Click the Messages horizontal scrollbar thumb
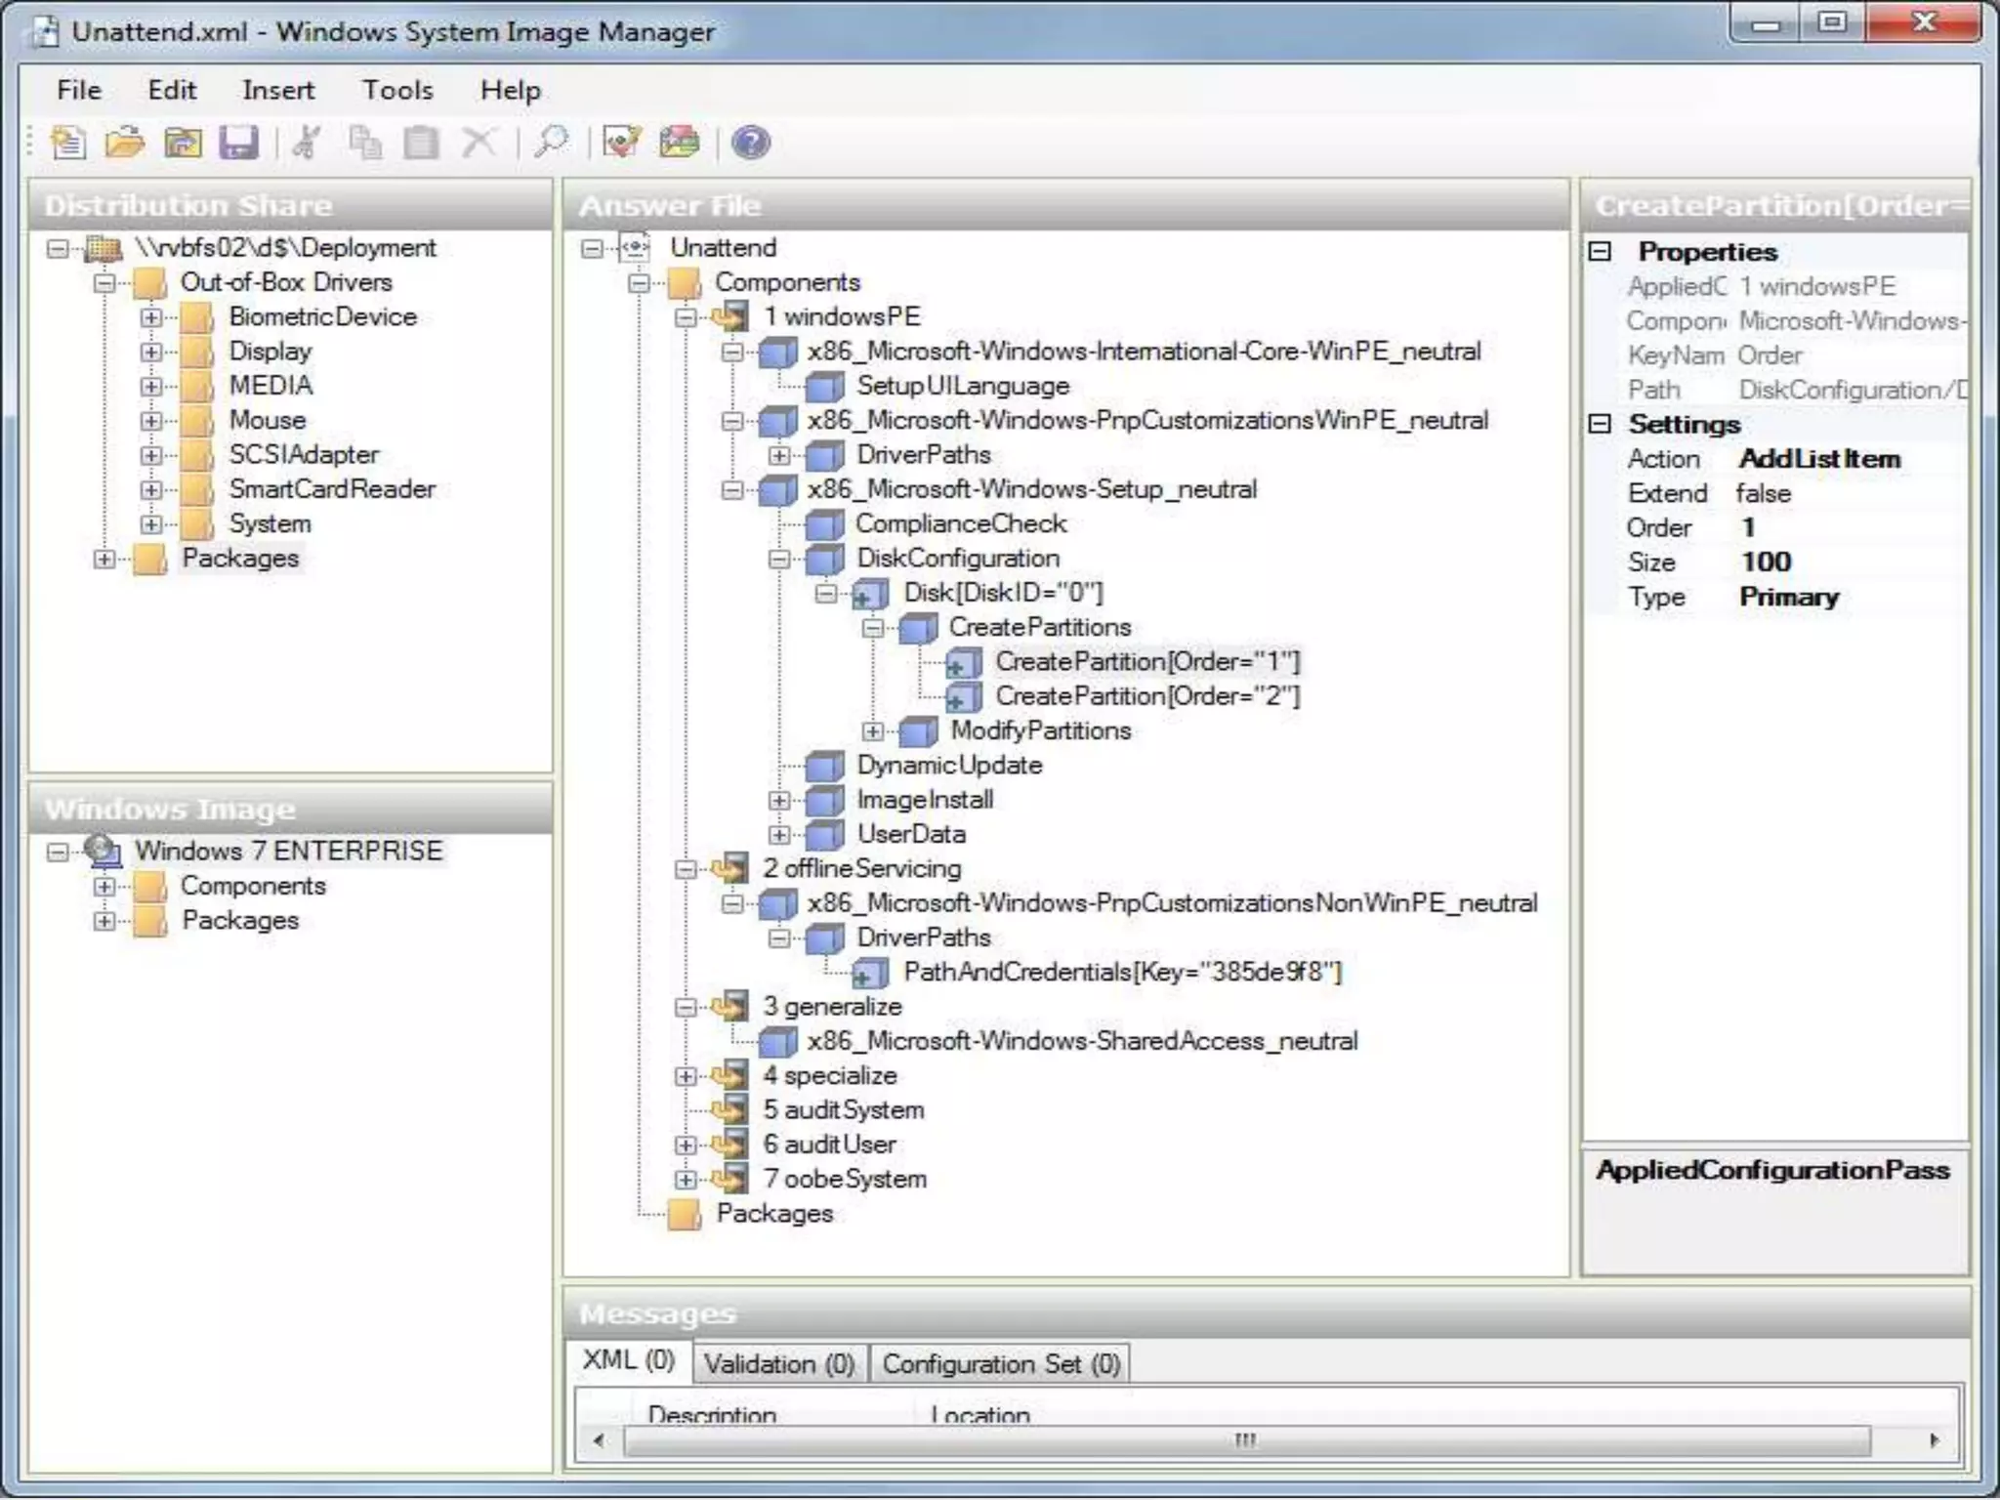Viewport: 2000px width, 1500px height. coord(1246,1440)
